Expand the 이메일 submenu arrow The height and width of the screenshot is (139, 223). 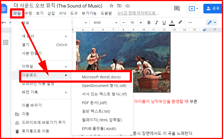point(66,67)
